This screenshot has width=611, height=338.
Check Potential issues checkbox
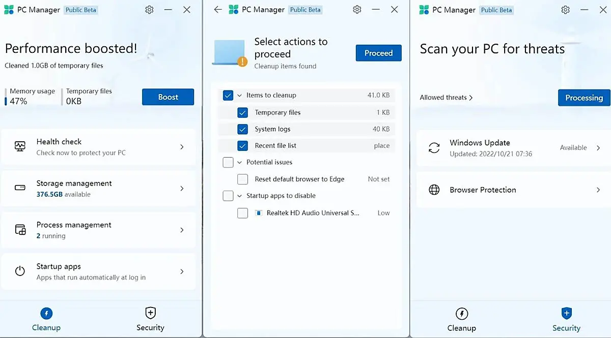228,162
